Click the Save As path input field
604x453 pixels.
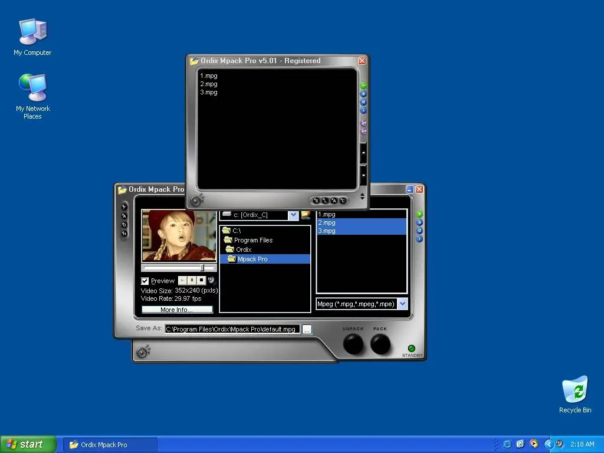(x=232, y=329)
